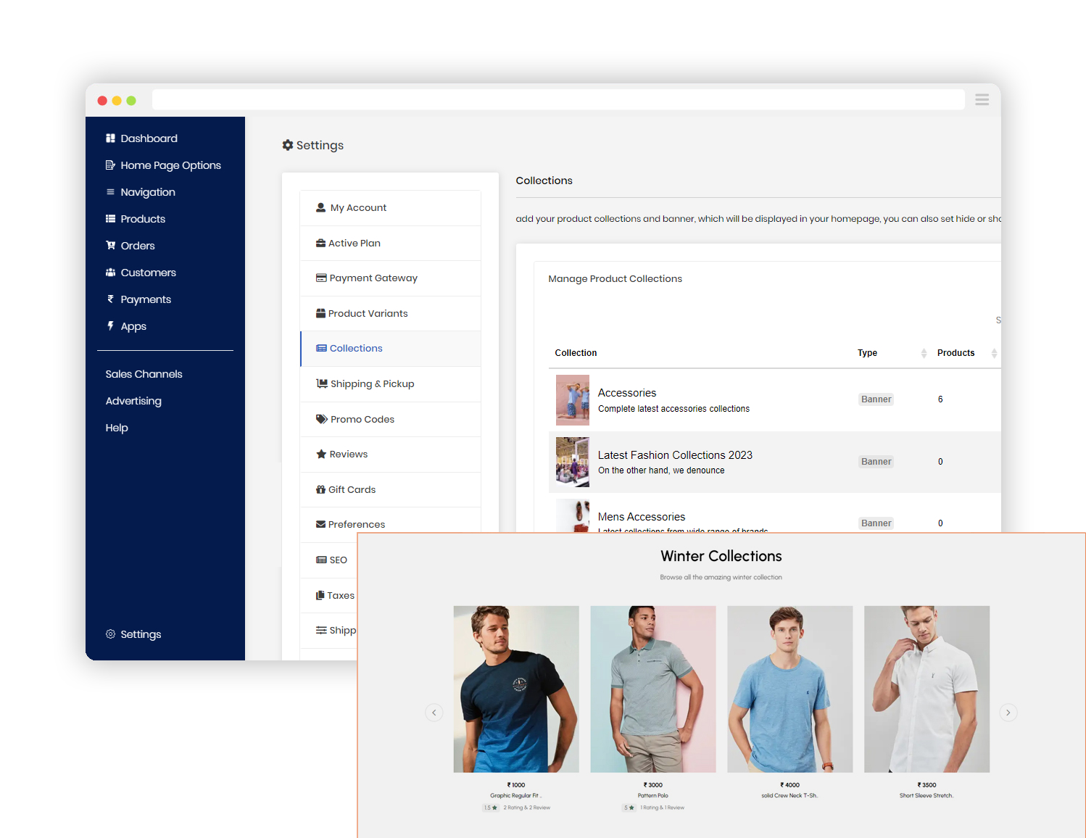
Task: Click the Promo Codes tag icon
Action: [321, 419]
